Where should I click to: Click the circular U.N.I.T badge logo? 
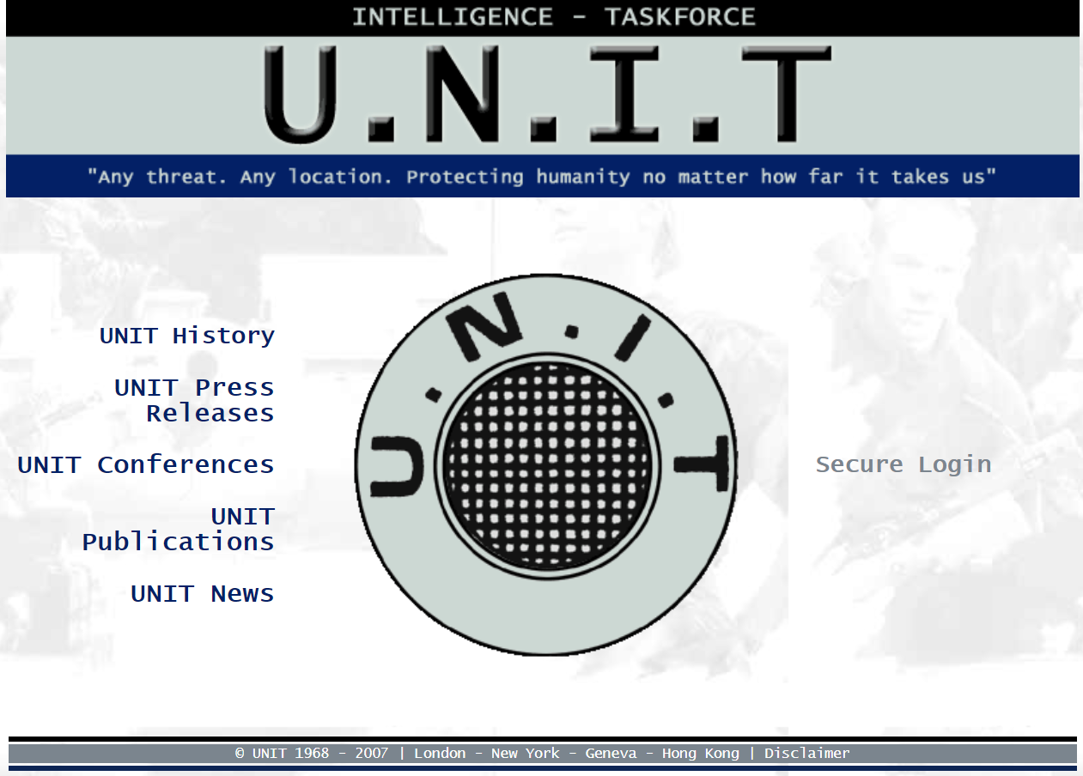[547, 464]
